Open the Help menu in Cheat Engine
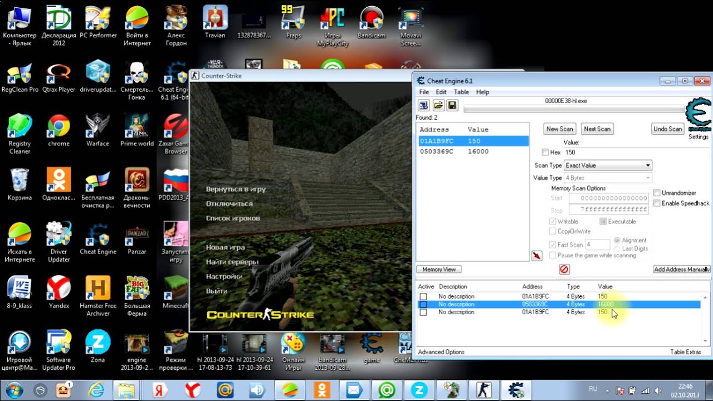 pos(482,92)
